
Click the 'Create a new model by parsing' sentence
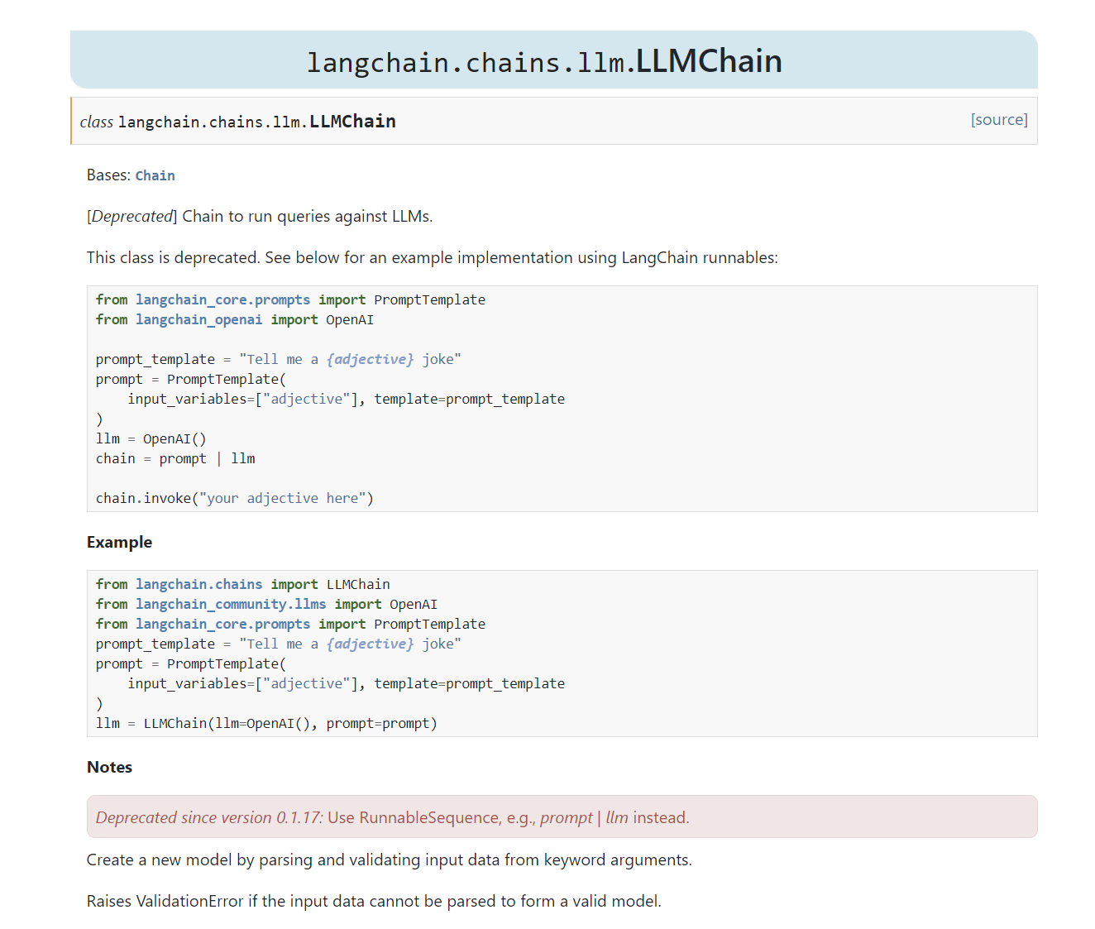[390, 860]
